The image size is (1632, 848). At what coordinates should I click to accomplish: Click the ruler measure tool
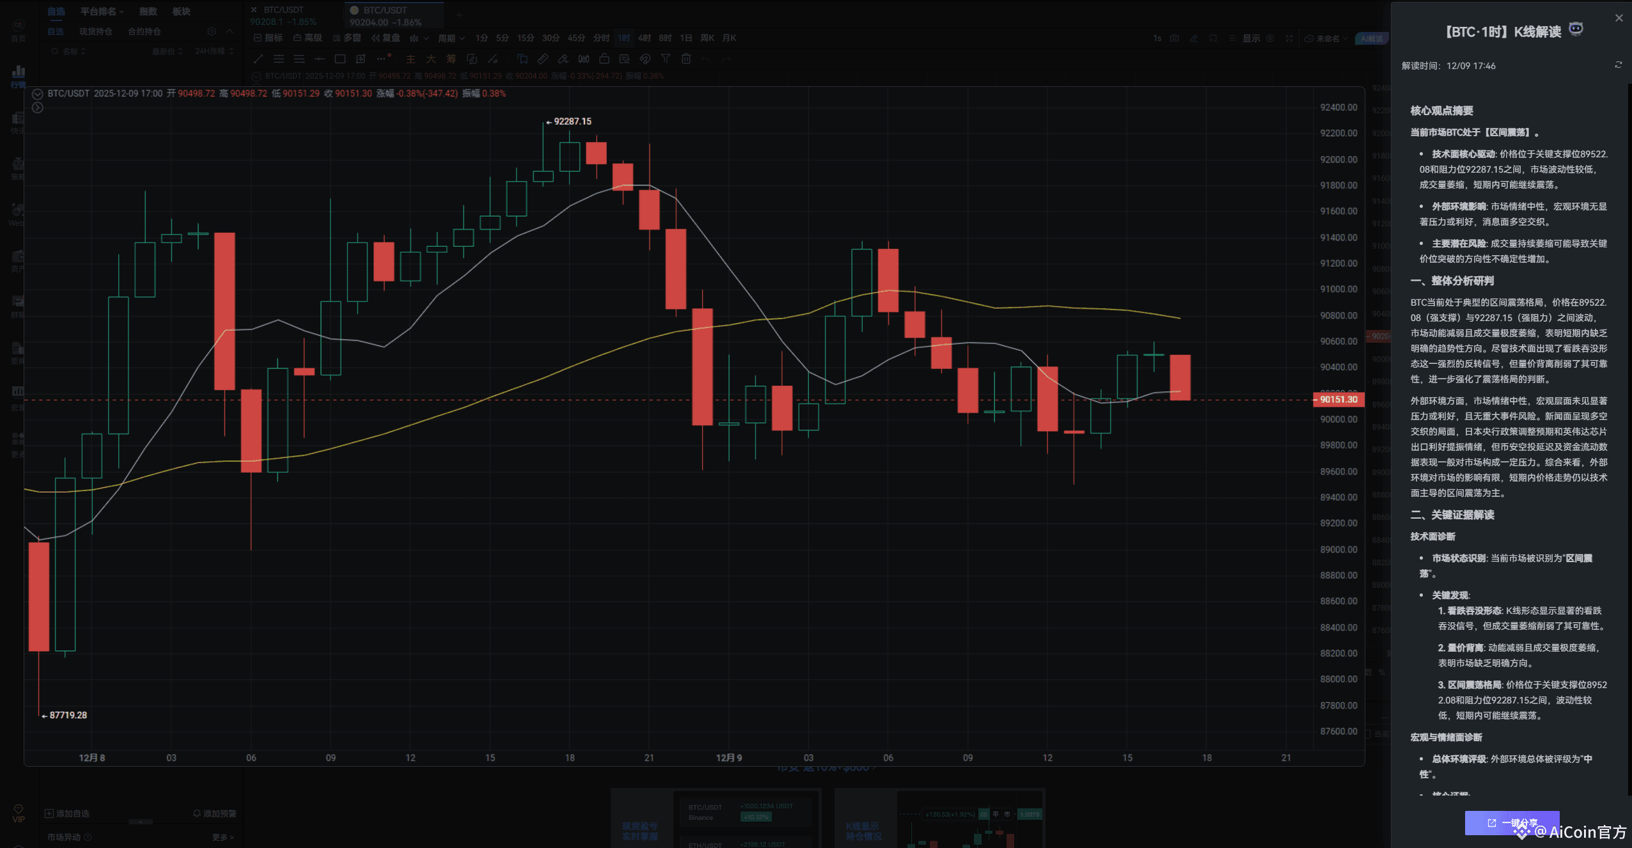coord(542,59)
